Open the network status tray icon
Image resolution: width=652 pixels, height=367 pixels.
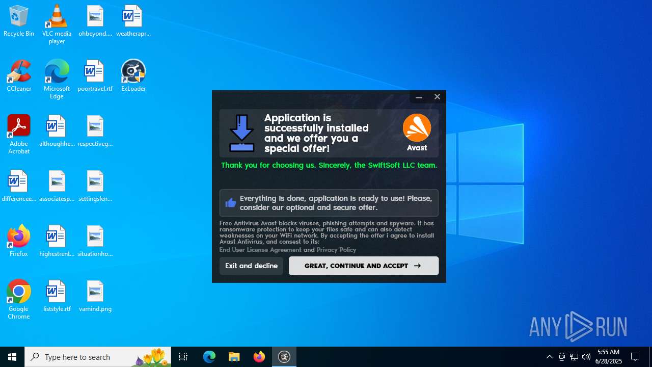click(574, 357)
